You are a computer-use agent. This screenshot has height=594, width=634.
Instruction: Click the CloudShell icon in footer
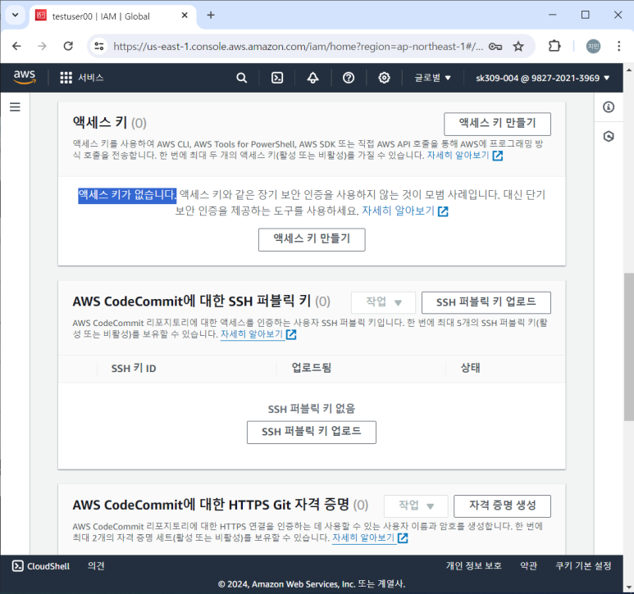coord(17,566)
